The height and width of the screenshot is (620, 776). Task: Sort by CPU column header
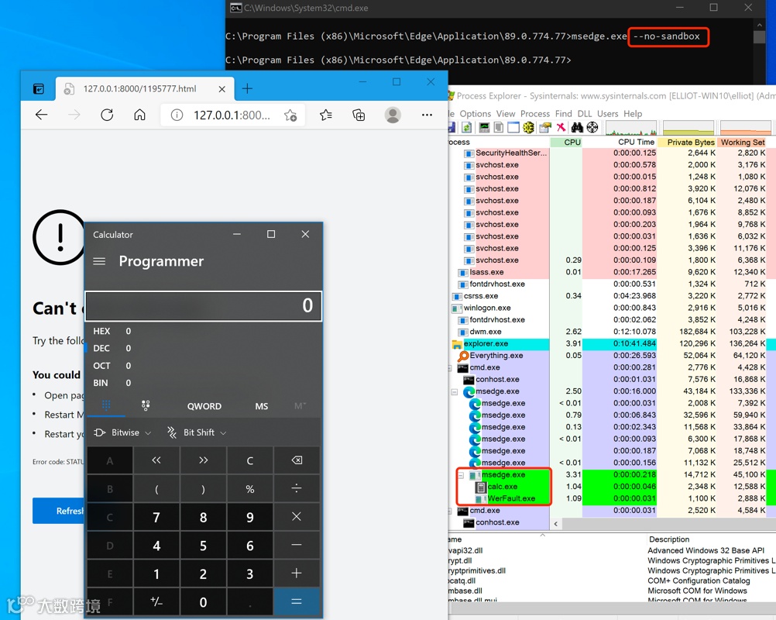[566, 142]
